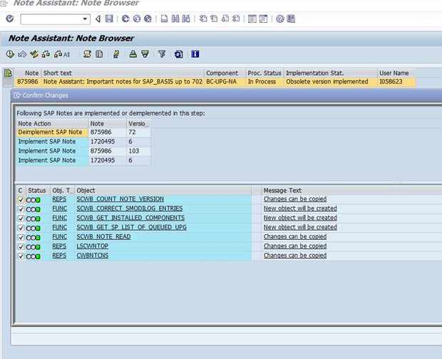Jump to First Page icon
This screenshot has height=359, width=442.
[203, 19]
